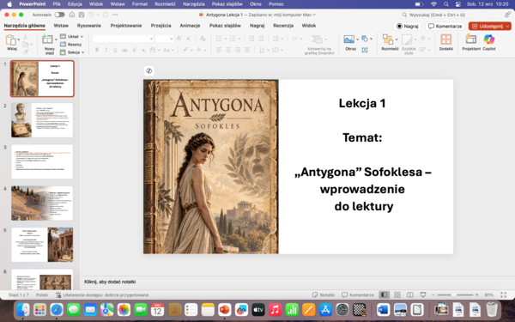This screenshot has height=322, width=515.
Task: Click the align text left icon
Action: (219, 50)
